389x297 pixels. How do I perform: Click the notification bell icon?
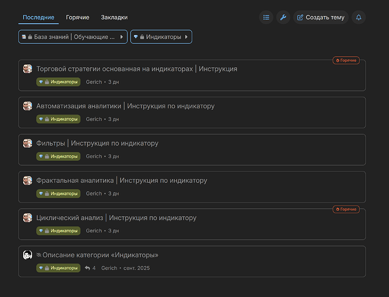[x=359, y=17]
